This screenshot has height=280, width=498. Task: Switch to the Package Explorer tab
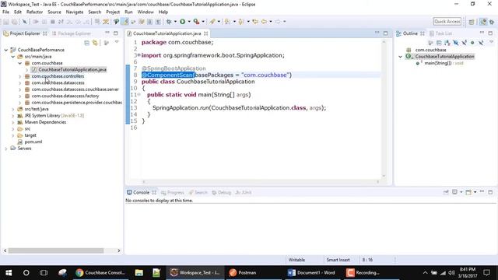pyautogui.click(x=72, y=33)
